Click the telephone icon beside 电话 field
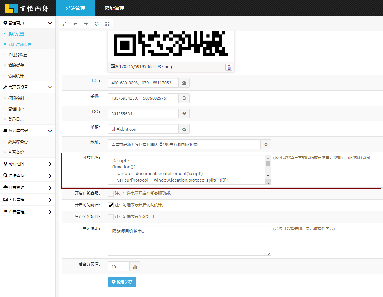The height and width of the screenshot is (297, 383). coord(184,83)
